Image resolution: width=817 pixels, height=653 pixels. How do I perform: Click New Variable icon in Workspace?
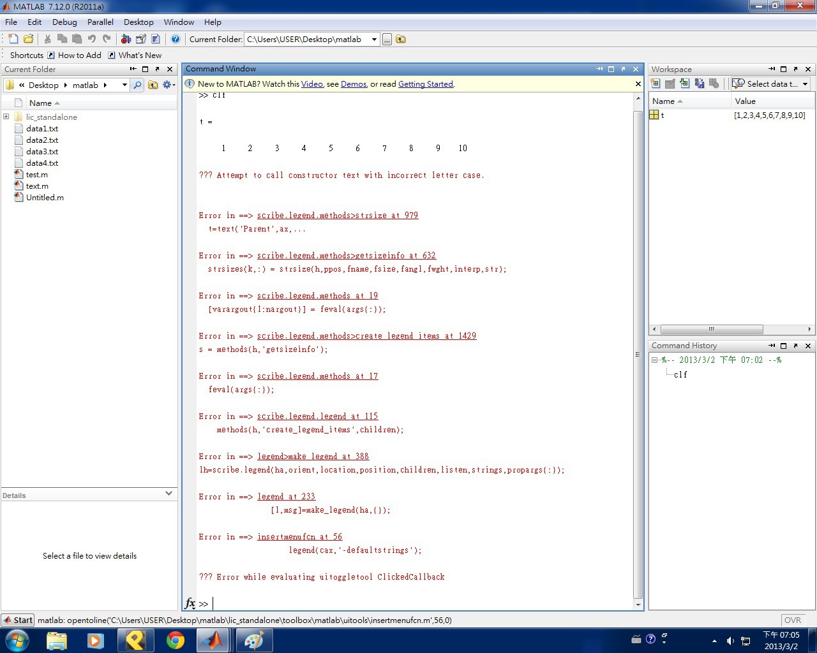[656, 84]
